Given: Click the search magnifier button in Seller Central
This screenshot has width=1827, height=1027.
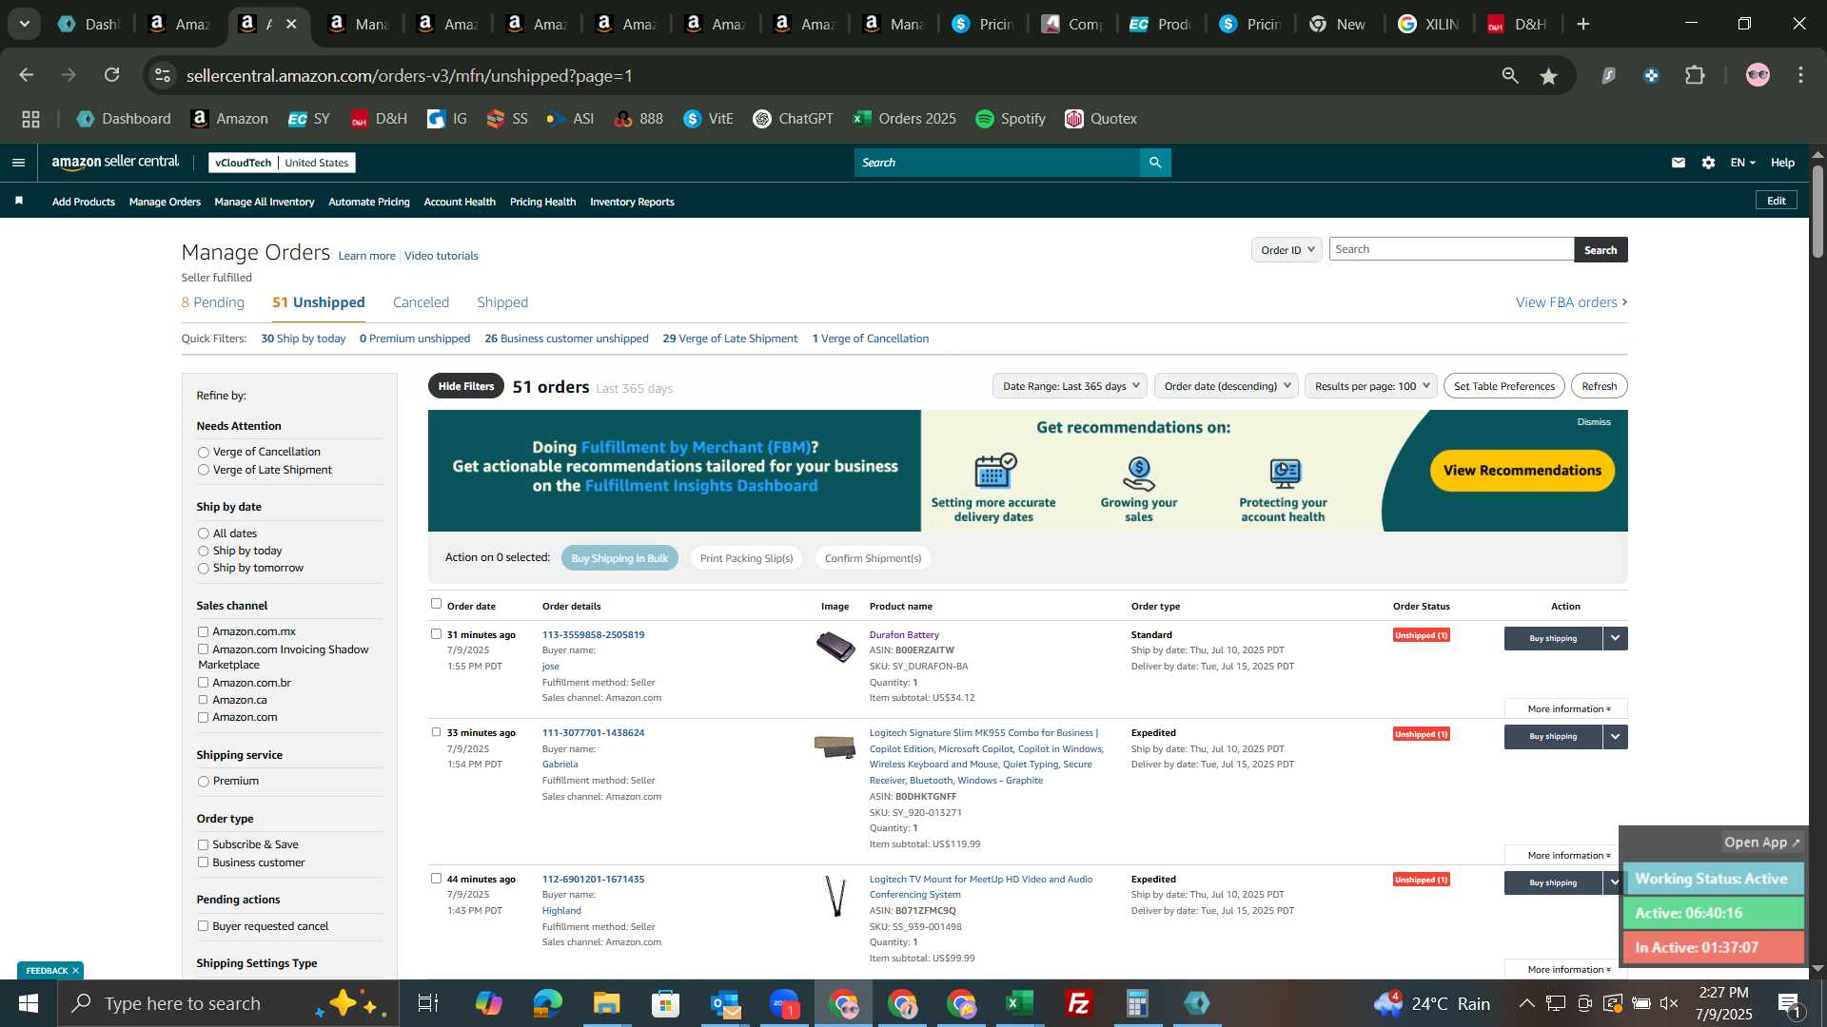Looking at the screenshot, I should (x=1155, y=163).
